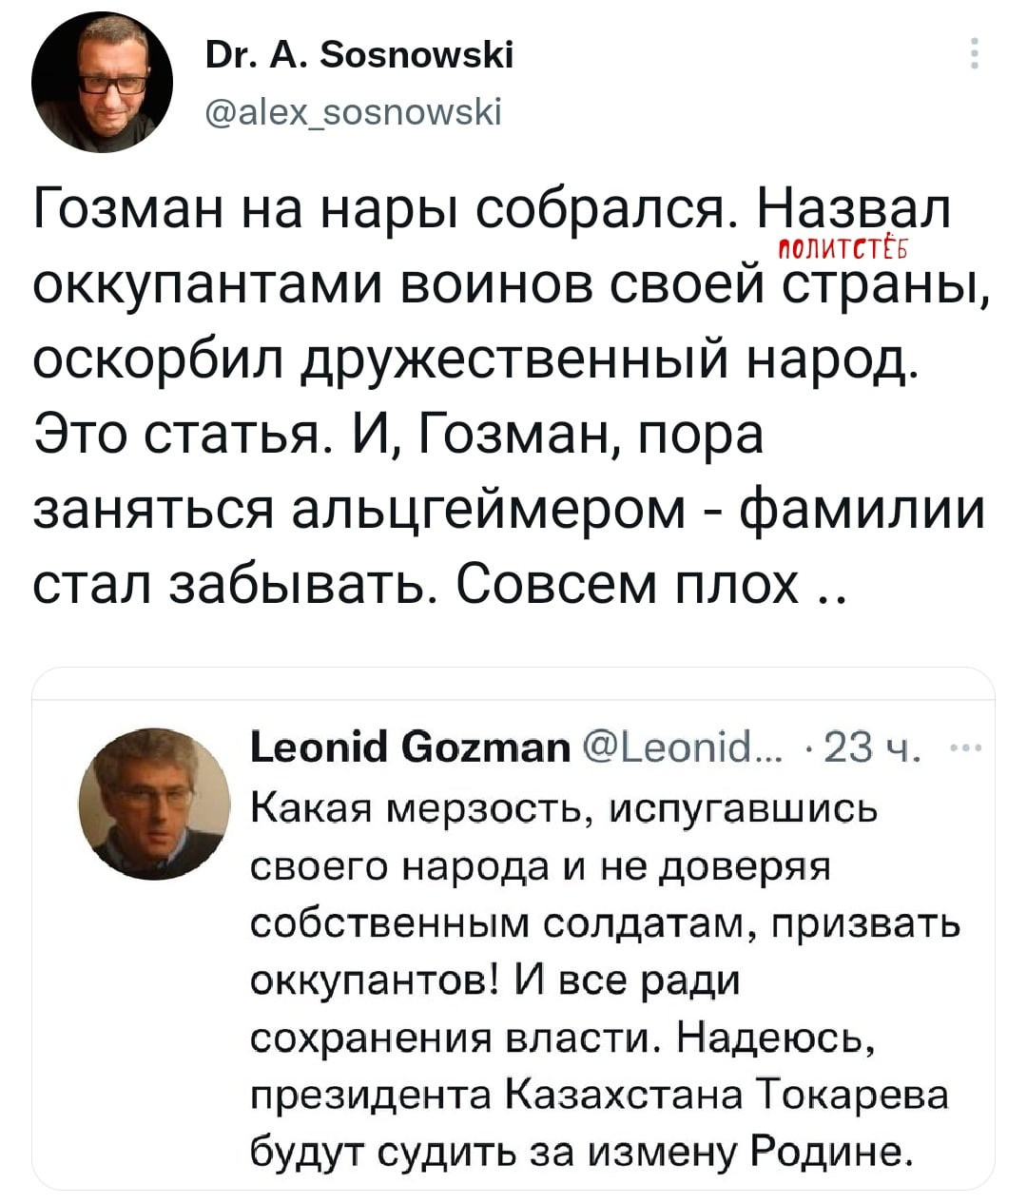
Task: Click the display name Dr. A. Sosnowski
Action: coord(359,57)
